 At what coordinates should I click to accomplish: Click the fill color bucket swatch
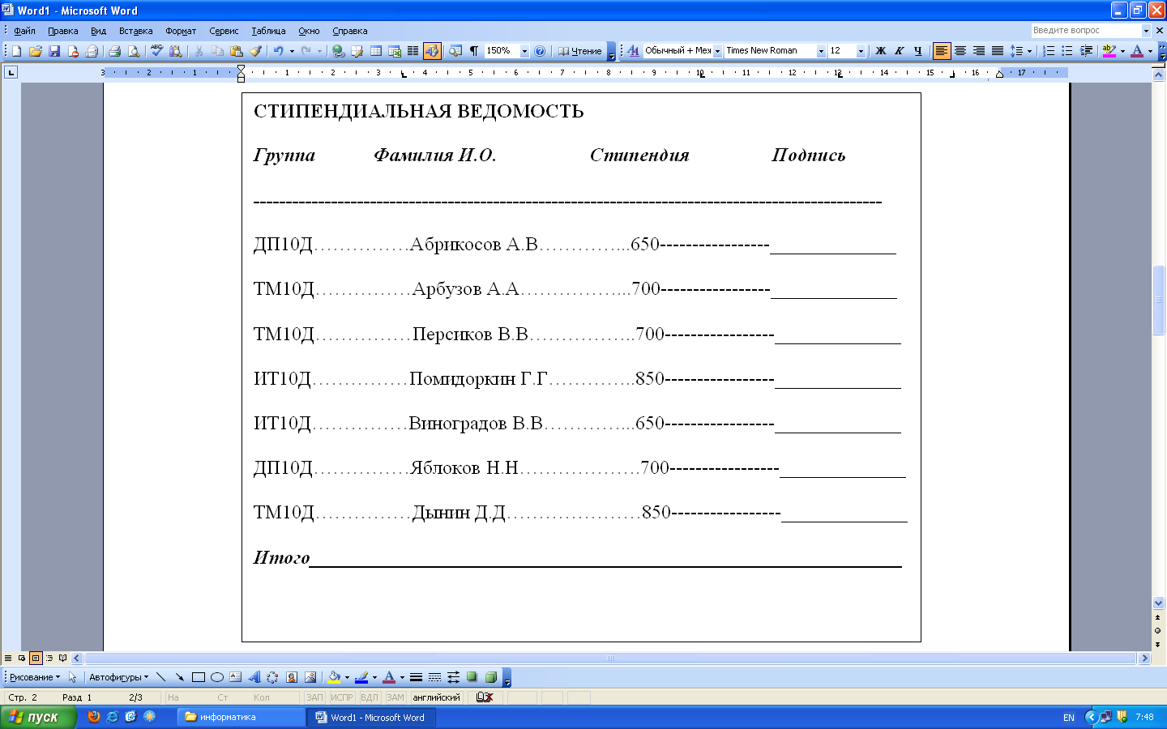point(334,677)
